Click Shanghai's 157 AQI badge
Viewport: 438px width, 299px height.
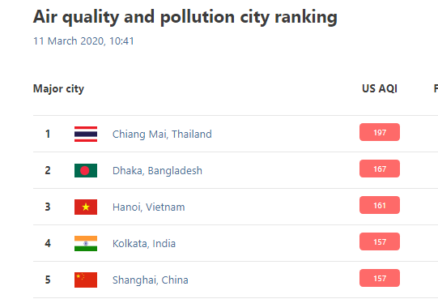pos(380,278)
